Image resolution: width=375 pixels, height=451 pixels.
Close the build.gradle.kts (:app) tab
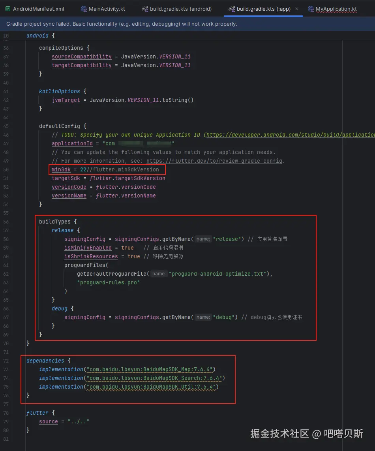coord(297,9)
